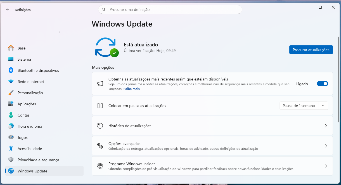Expand Programa Windows Insider chevron
This screenshot has width=341, height=185.
[326, 166]
